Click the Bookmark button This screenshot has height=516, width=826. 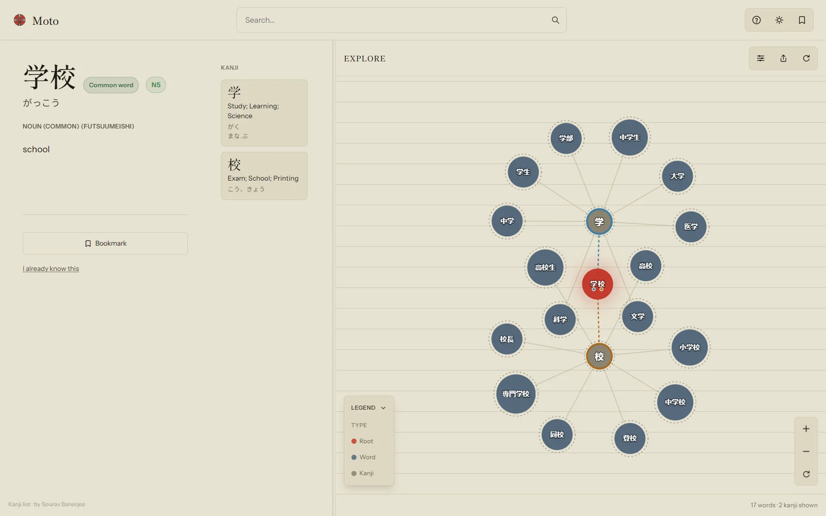(x=105, y=243)
